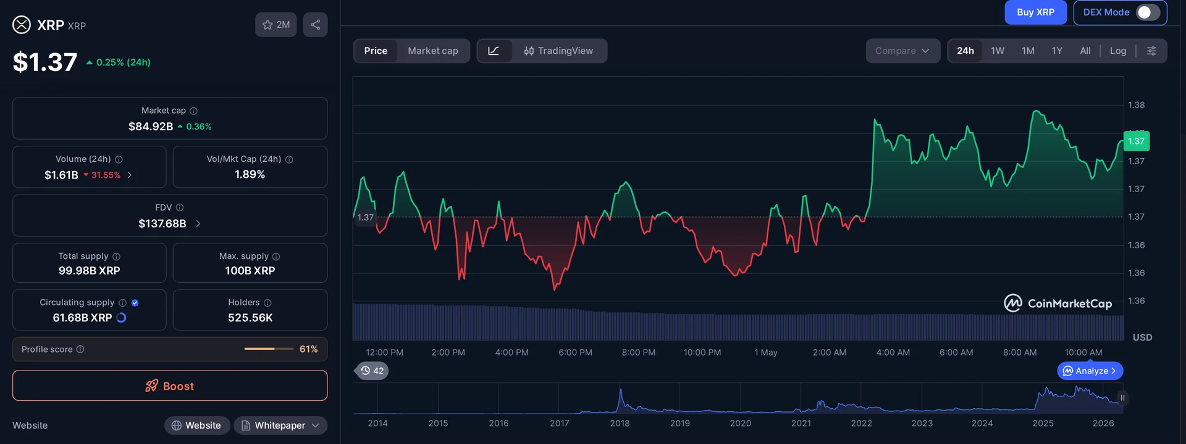This screenshot has height=444, width=1186.
Task: Open FDV info icon
Action: tap(180, 207)
